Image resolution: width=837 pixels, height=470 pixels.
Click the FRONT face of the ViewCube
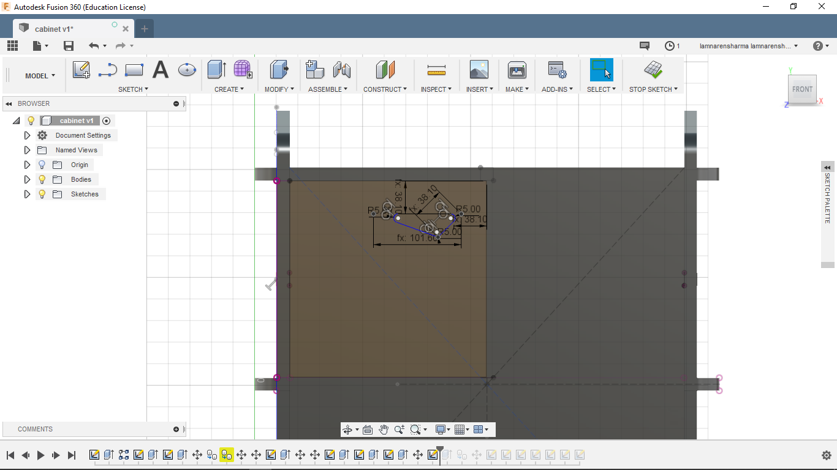coord(802,89)
